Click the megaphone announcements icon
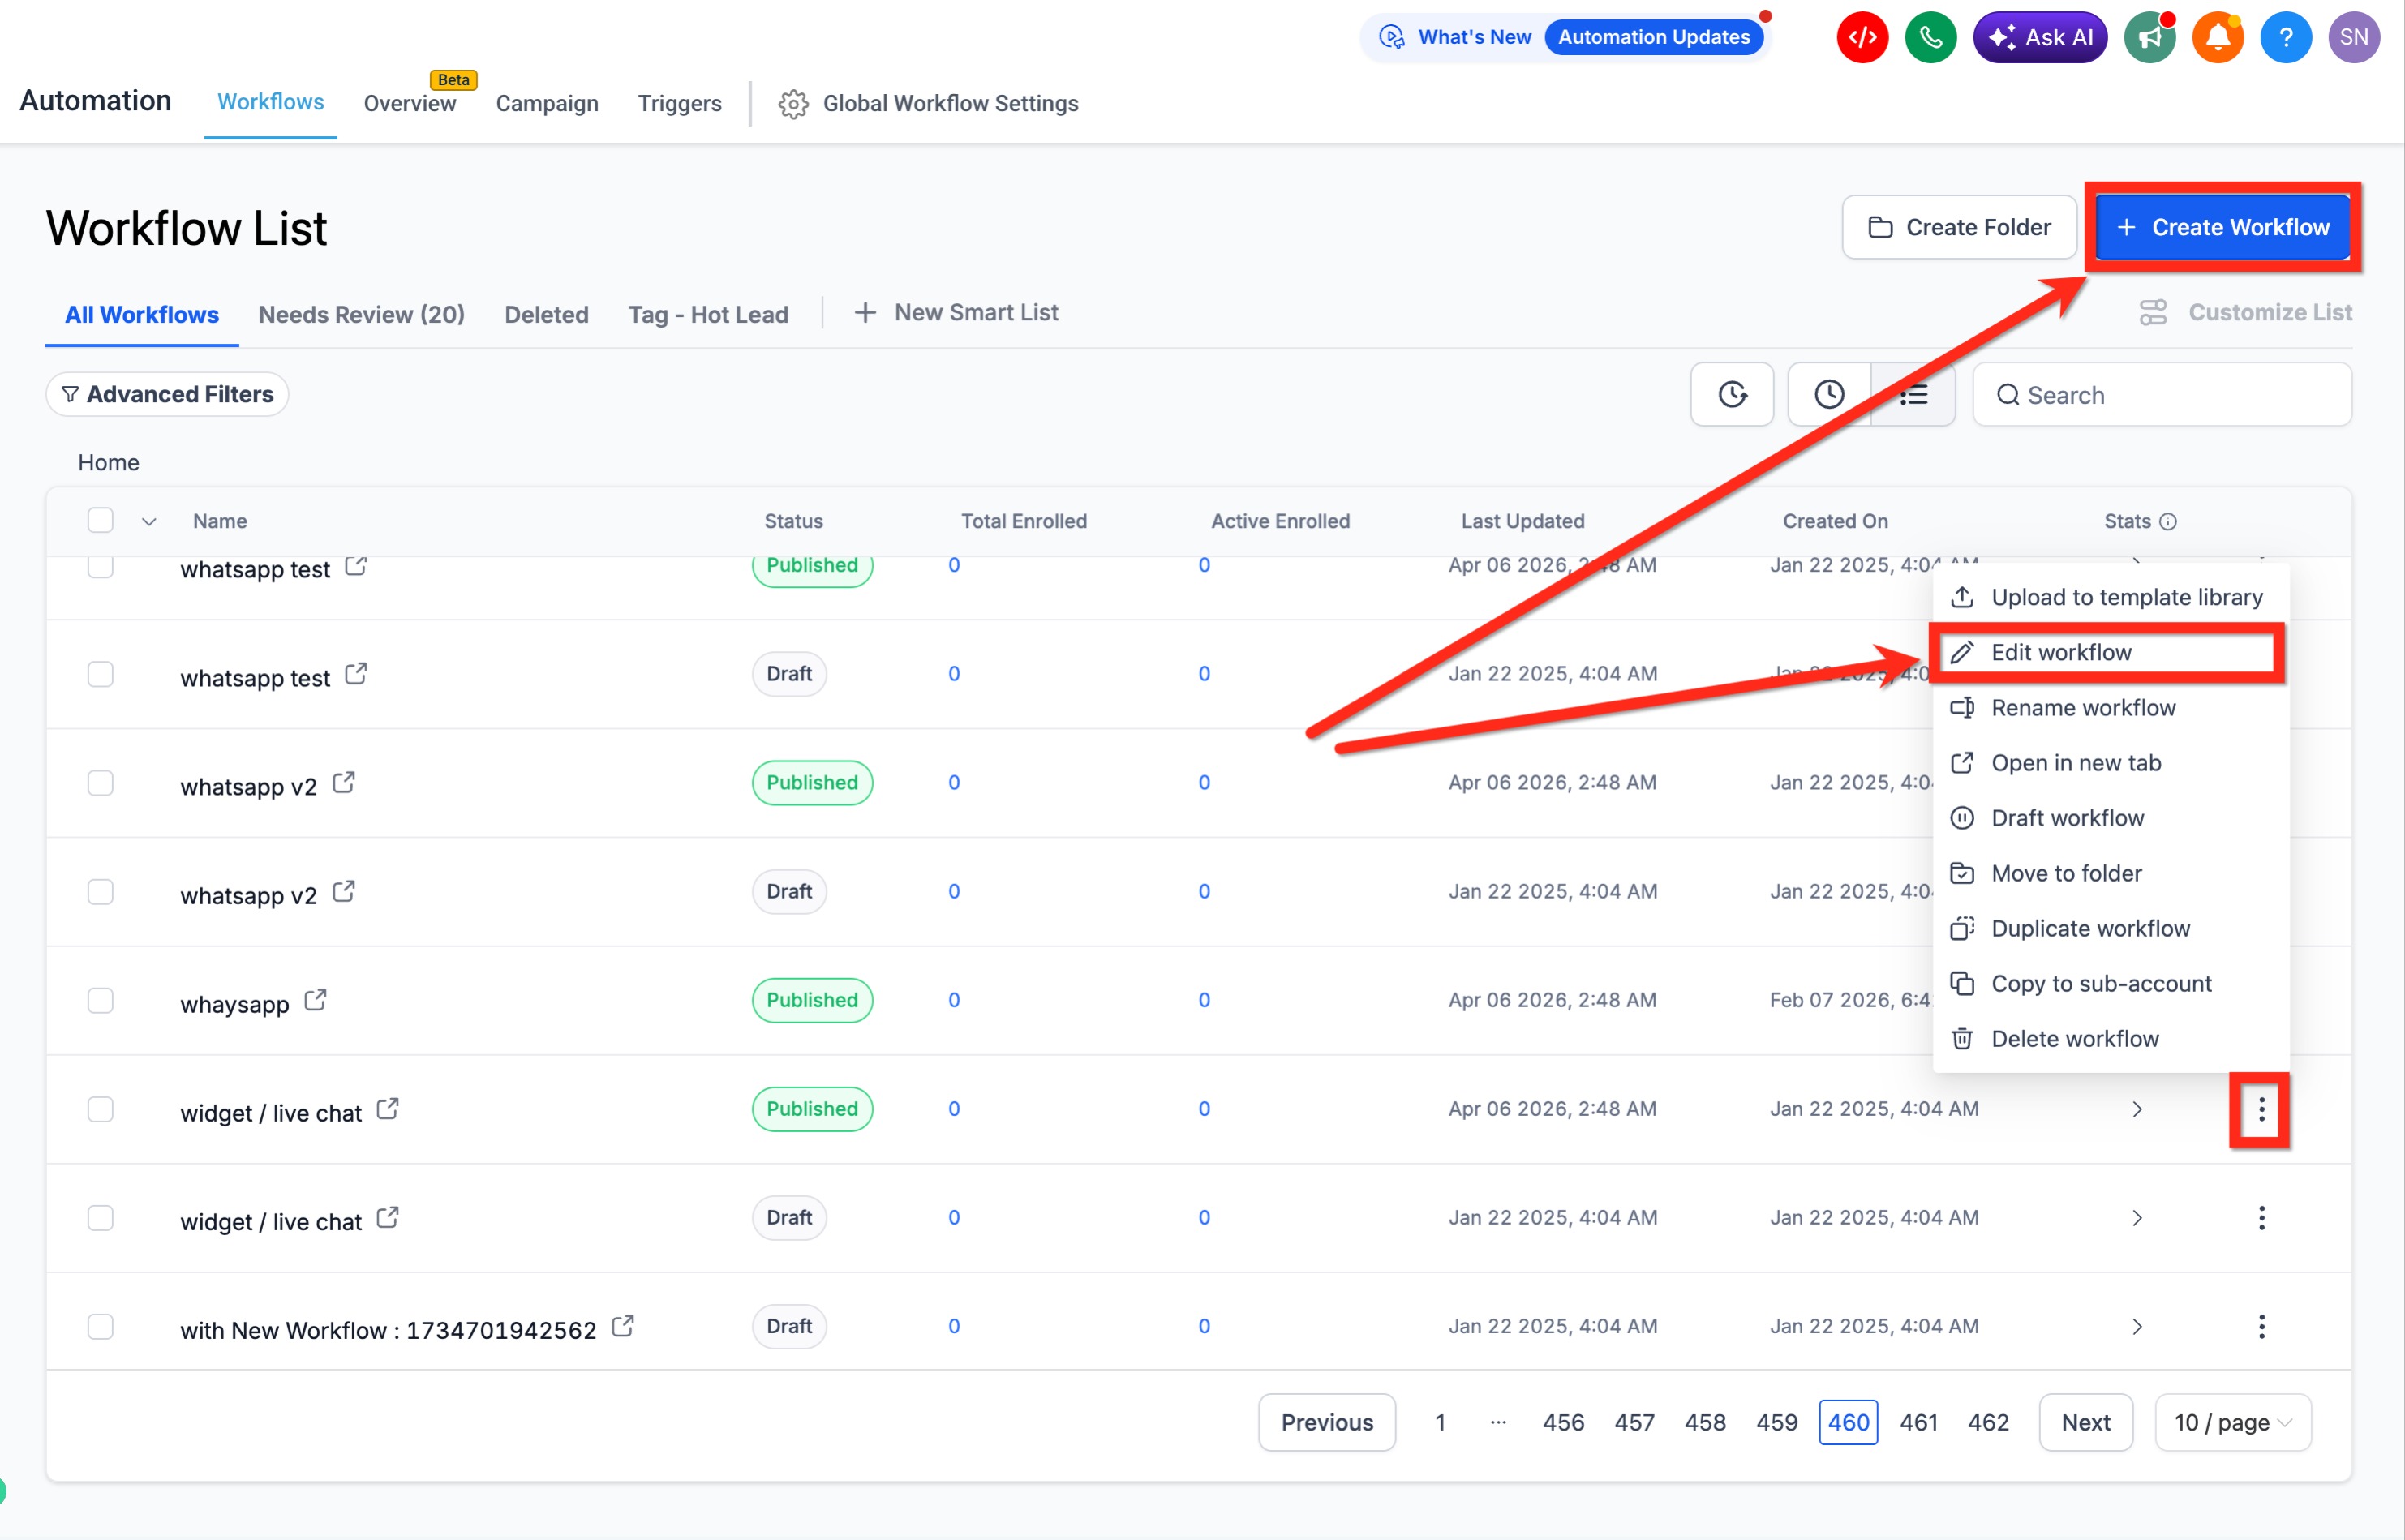The width and height of the screenshot is (2405, 1540). tap(2149, 38)
